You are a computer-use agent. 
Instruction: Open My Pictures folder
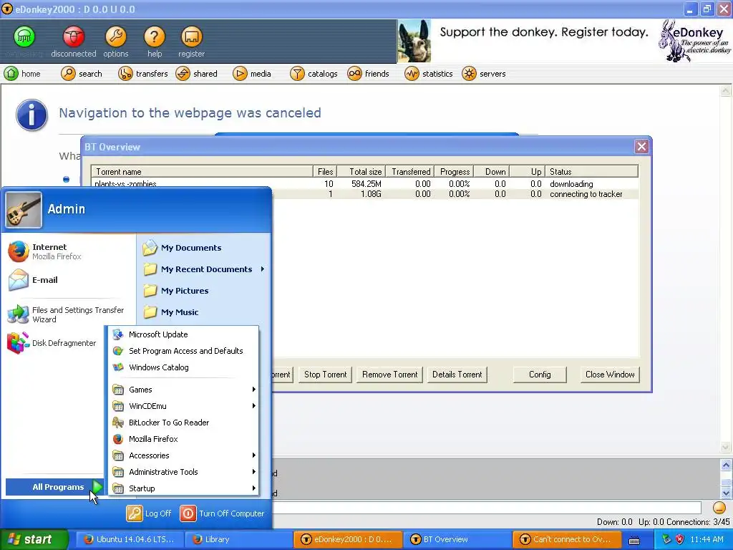(176, 291)
